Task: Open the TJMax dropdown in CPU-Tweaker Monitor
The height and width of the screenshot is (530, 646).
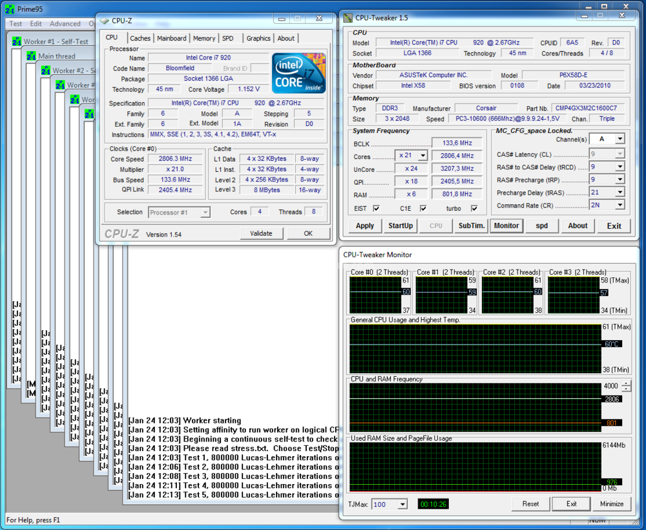Action: tap(402, 504)
